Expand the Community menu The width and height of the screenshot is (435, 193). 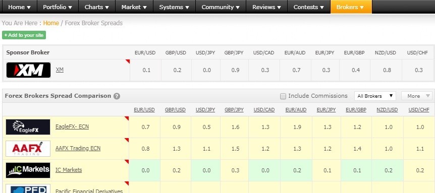(x=221, y=7)
